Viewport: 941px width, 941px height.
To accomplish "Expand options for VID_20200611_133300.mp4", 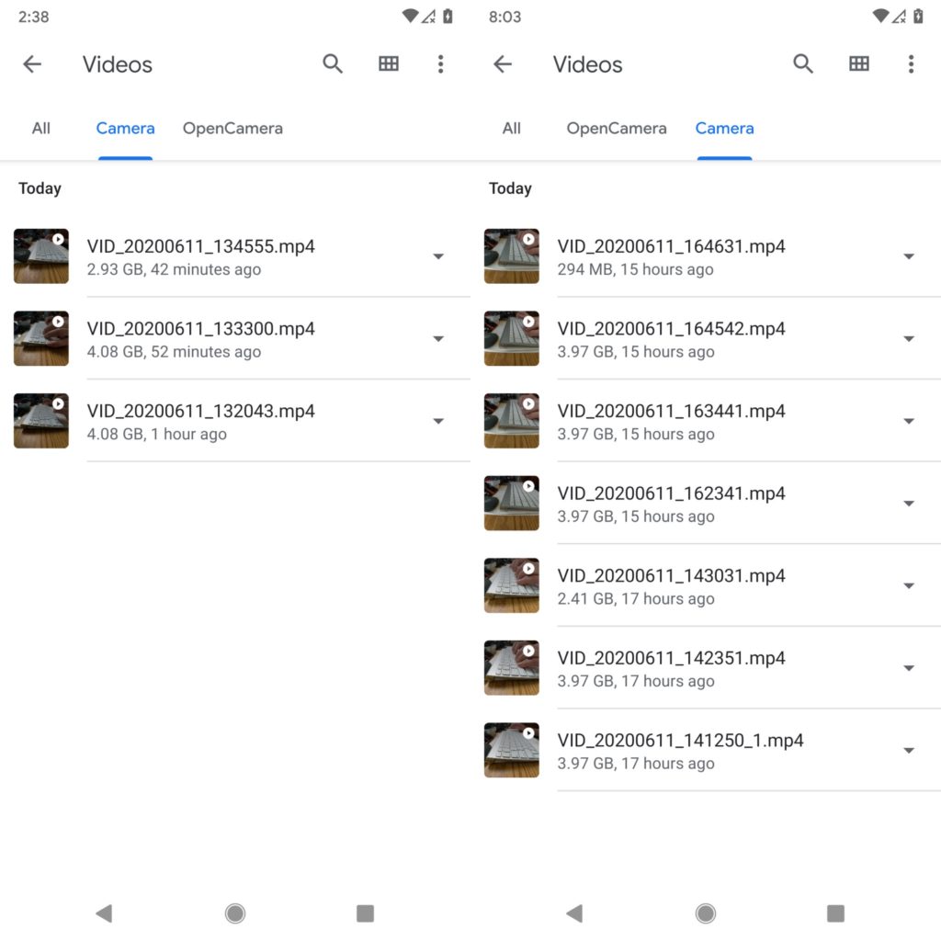I will pyautogui.click(x=438, y=338).
